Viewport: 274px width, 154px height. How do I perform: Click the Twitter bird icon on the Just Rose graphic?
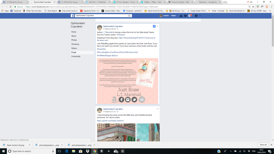(x=134, y=99)
